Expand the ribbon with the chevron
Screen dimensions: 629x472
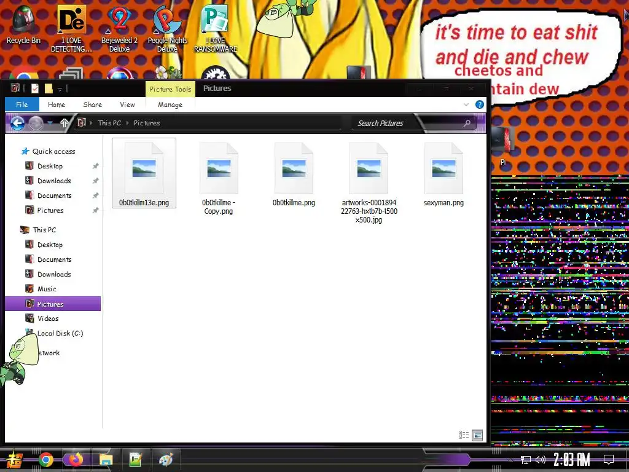click(x=466, y=104)
